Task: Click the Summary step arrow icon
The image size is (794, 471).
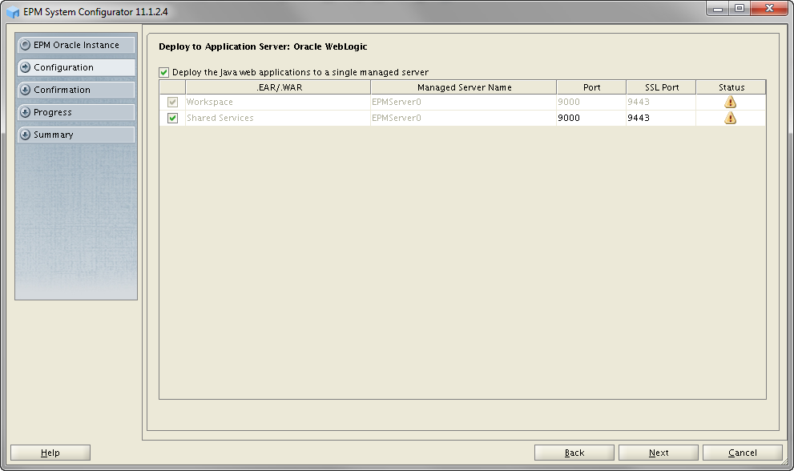Action: click(x=25, y=135)
